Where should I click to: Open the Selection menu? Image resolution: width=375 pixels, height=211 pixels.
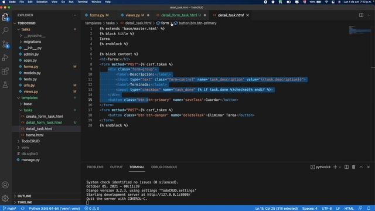click(42, 2)
